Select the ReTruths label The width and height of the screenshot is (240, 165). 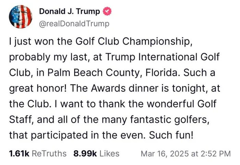[49, 154]
